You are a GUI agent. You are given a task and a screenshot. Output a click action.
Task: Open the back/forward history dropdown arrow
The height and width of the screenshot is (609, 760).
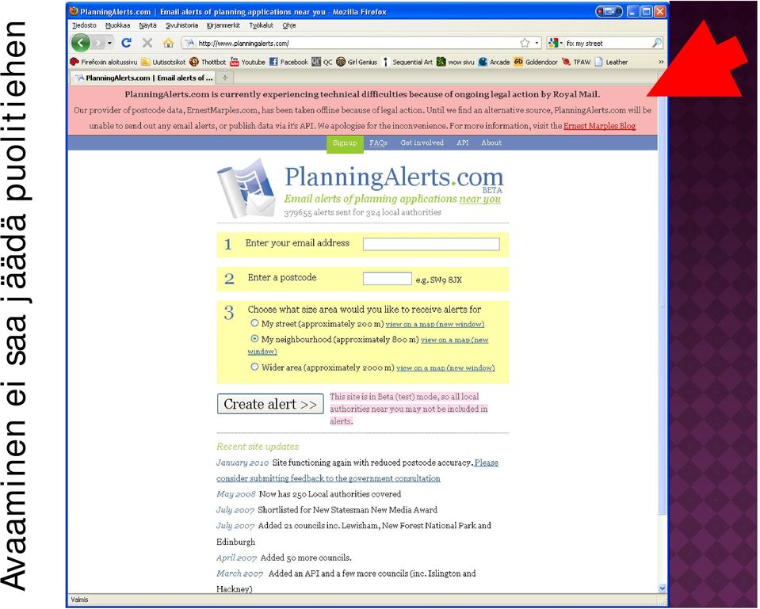tap(109, 43)
